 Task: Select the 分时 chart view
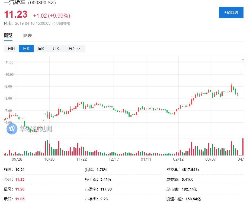coord(11,49)
